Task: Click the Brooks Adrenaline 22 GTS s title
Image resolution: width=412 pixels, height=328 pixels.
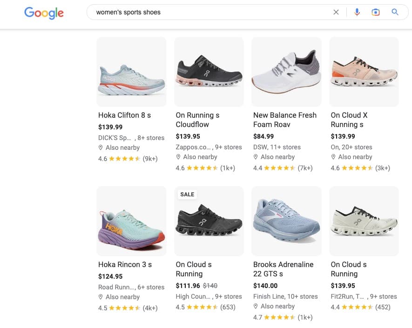Action: 283,269
